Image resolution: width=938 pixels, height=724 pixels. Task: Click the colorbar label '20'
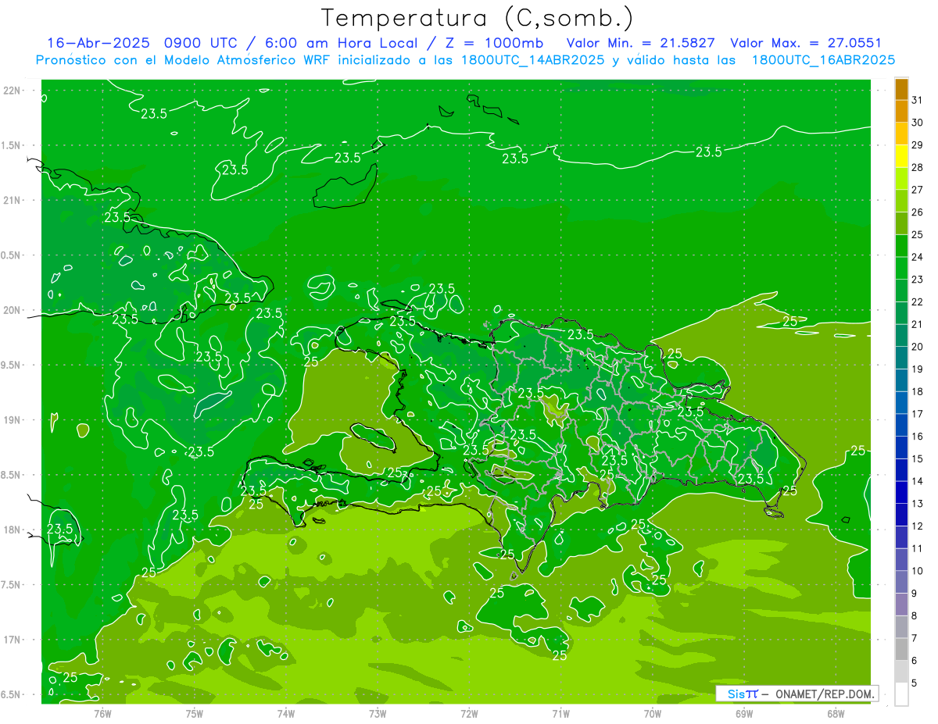coord(918,347)
